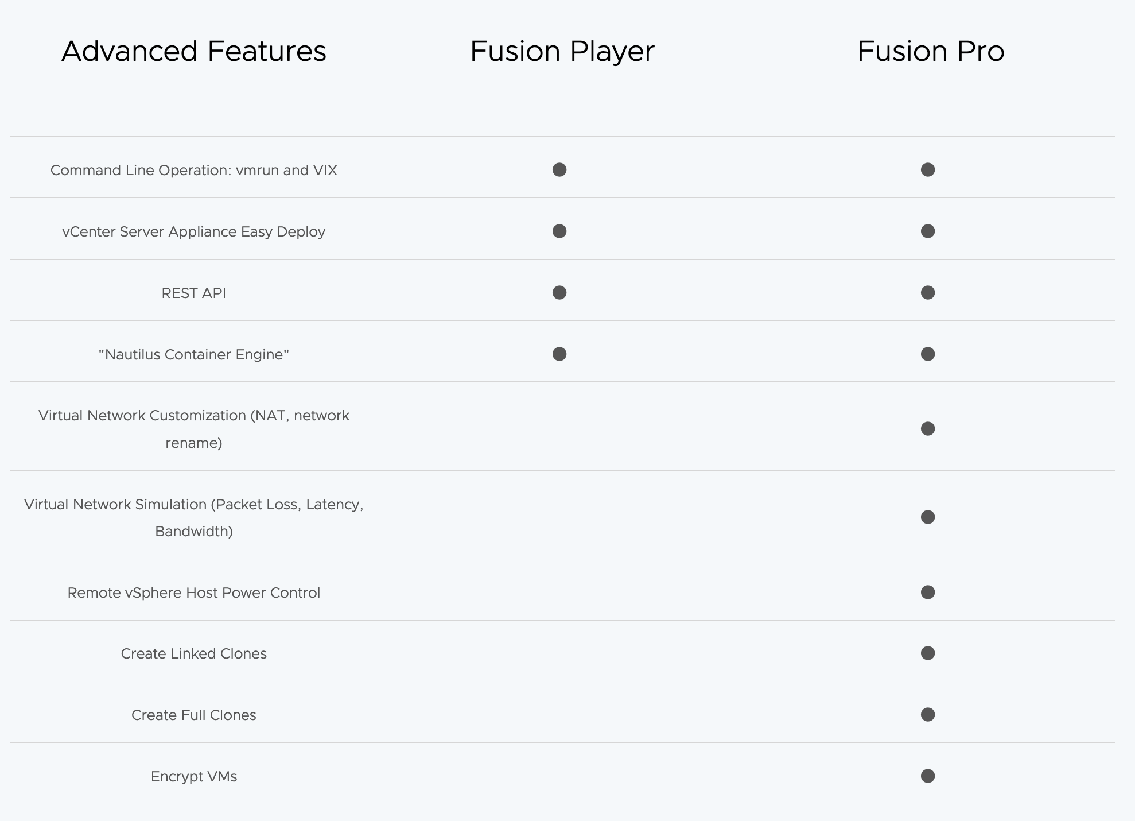The image size is (1135, 821).
Task: Click the Advanced Features heading
Action: point(194,51)
